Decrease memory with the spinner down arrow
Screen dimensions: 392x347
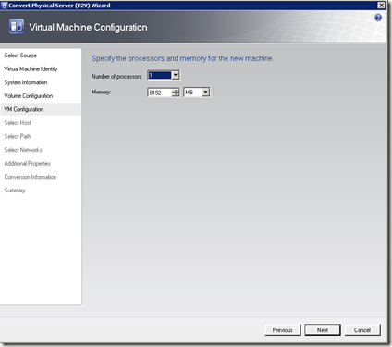(176, 94)
